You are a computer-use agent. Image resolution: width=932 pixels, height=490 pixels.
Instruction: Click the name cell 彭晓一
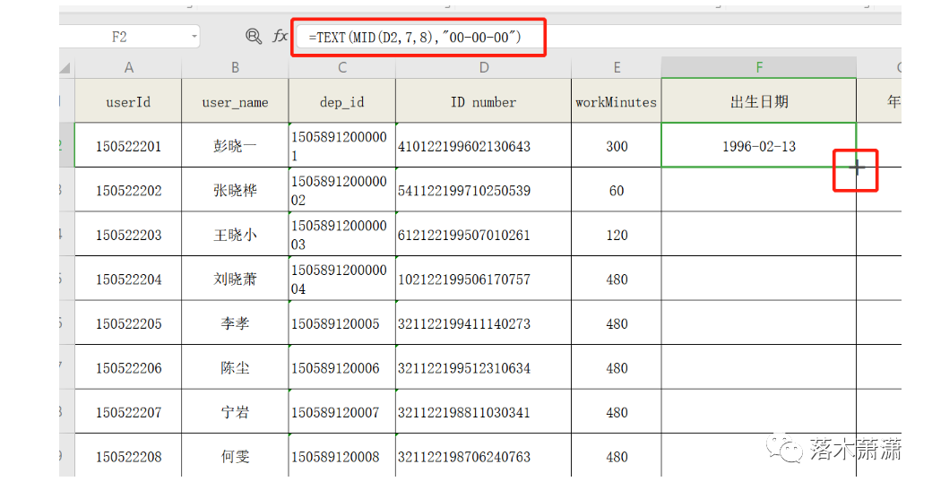[235, 145]
